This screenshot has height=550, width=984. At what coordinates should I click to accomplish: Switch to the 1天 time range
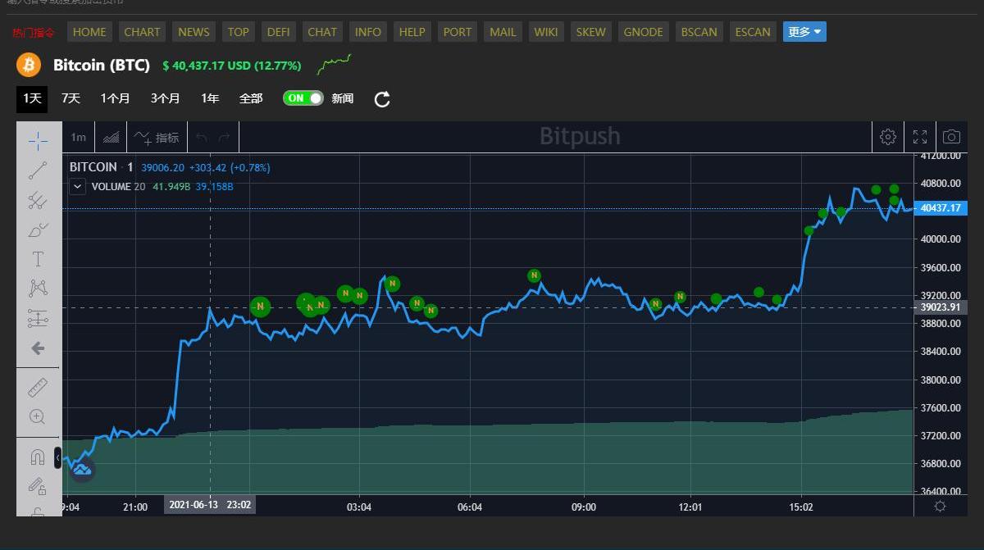pos(32,98)
